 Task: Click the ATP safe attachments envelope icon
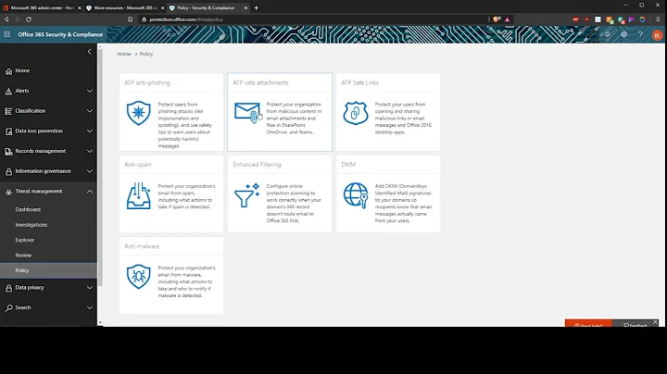pyautogui.click(x=247, y=113)
